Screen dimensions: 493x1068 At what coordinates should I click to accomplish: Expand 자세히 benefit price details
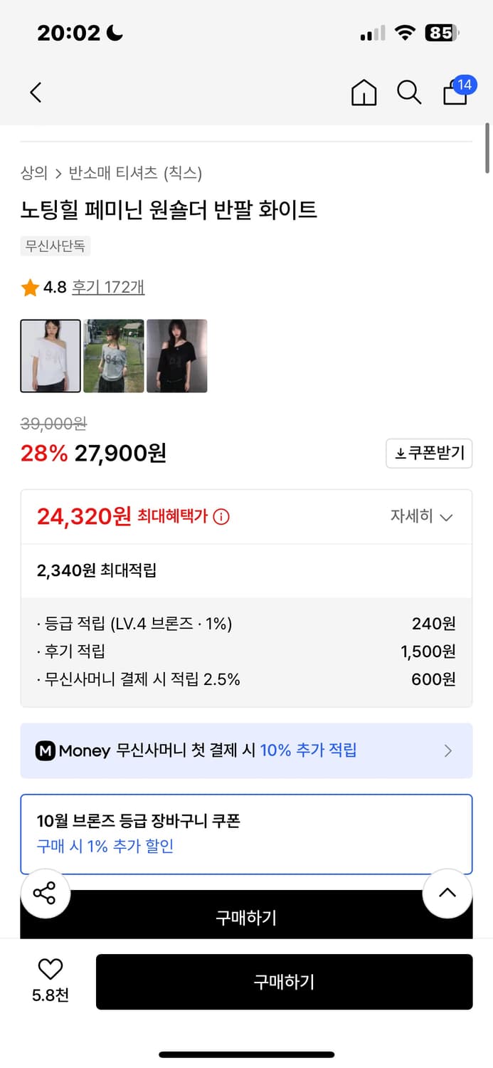pyautogui.click(x=421, y=516)
